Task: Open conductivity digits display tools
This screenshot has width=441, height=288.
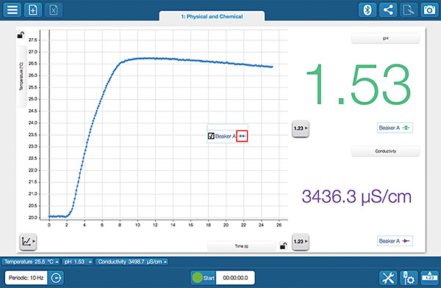Action: tap(301, 241)
